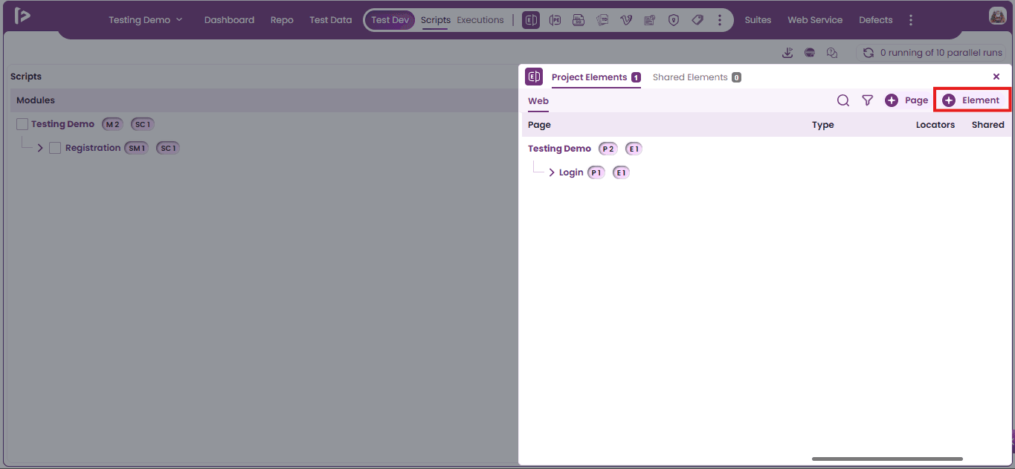Open the Defects menu
This screenshot has width=1015, height=469.
875,20
